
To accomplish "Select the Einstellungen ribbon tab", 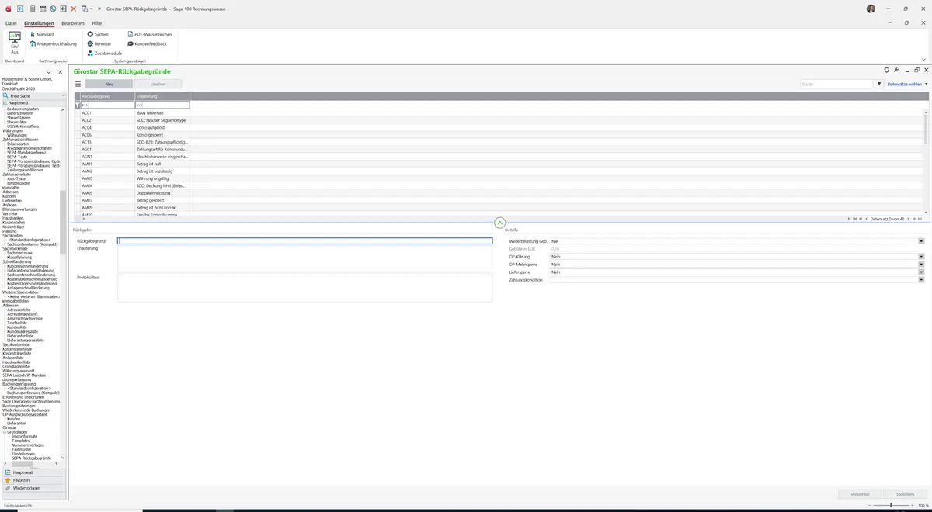I will click(40, 23).
